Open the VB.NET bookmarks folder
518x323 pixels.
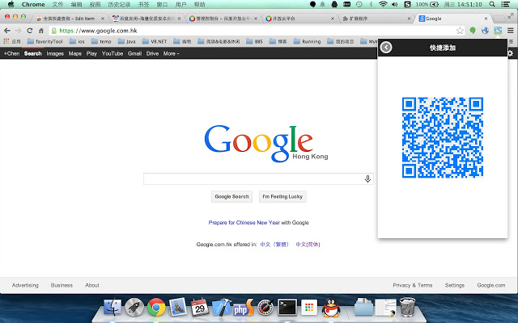point(155,41)
